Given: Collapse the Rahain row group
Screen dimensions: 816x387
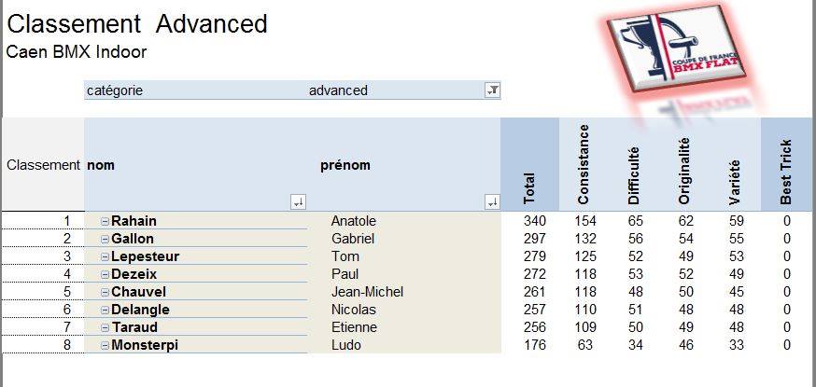Looking at the screenshot, I should [106, 221].
